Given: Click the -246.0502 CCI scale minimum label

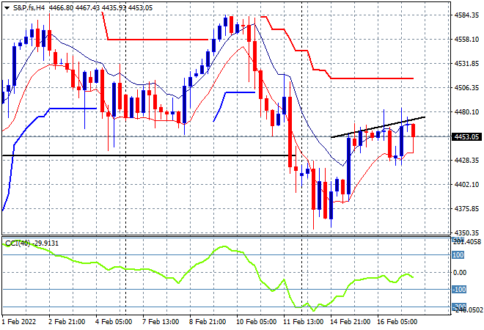Looking at the screenshot, I should [x=466, y=310].
